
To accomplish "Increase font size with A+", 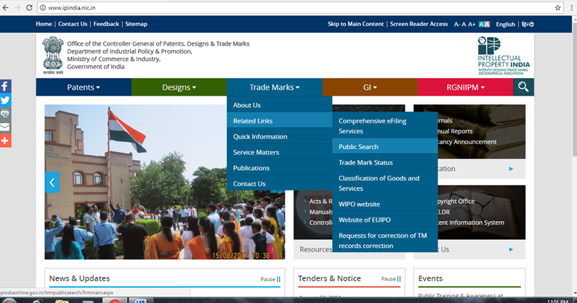I will coord(472,24).
